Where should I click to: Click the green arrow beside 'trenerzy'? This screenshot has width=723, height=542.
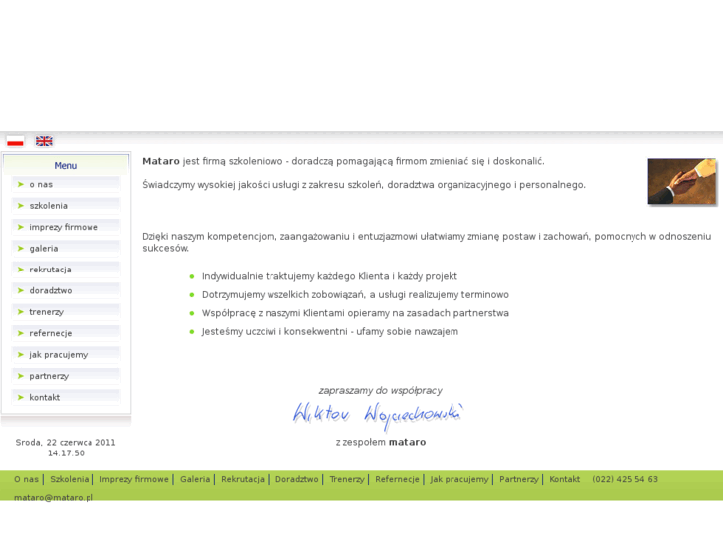(x=21, y=312)
